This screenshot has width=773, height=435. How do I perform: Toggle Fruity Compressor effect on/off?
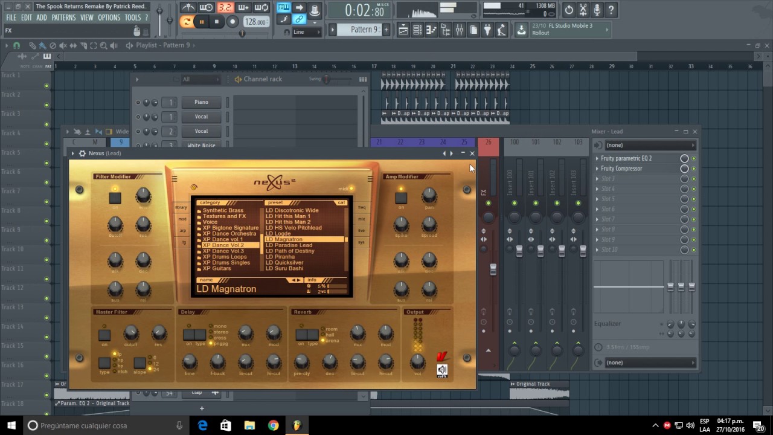pos(684,169)
